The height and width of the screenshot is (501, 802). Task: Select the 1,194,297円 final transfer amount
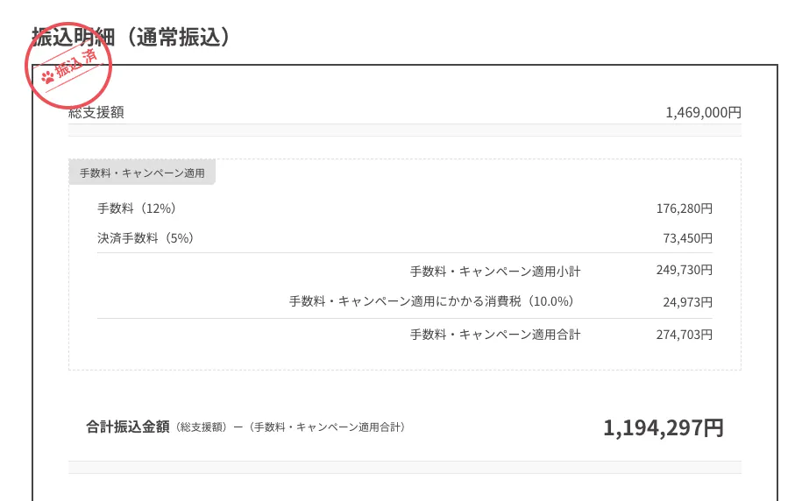tap(664, 427)
